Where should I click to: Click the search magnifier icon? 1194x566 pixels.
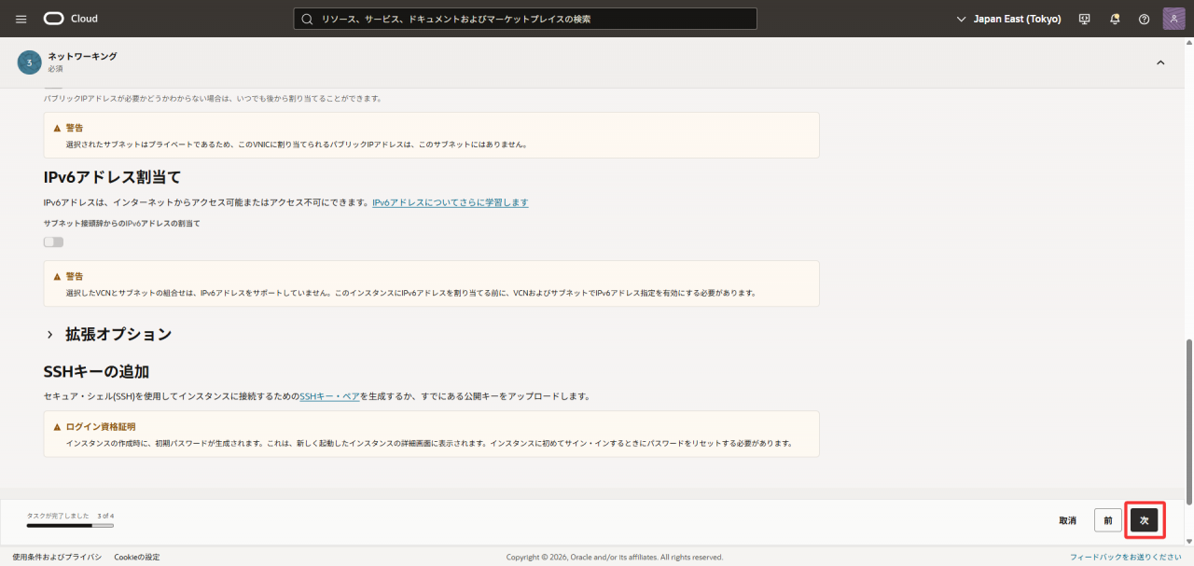(307, 19)
